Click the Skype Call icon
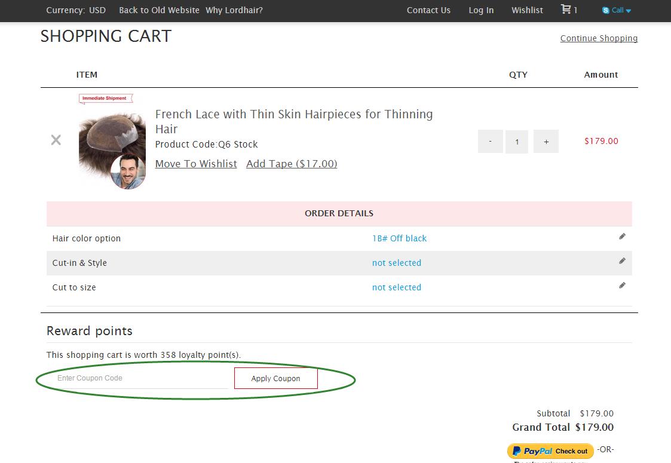 tap(606, 10)
